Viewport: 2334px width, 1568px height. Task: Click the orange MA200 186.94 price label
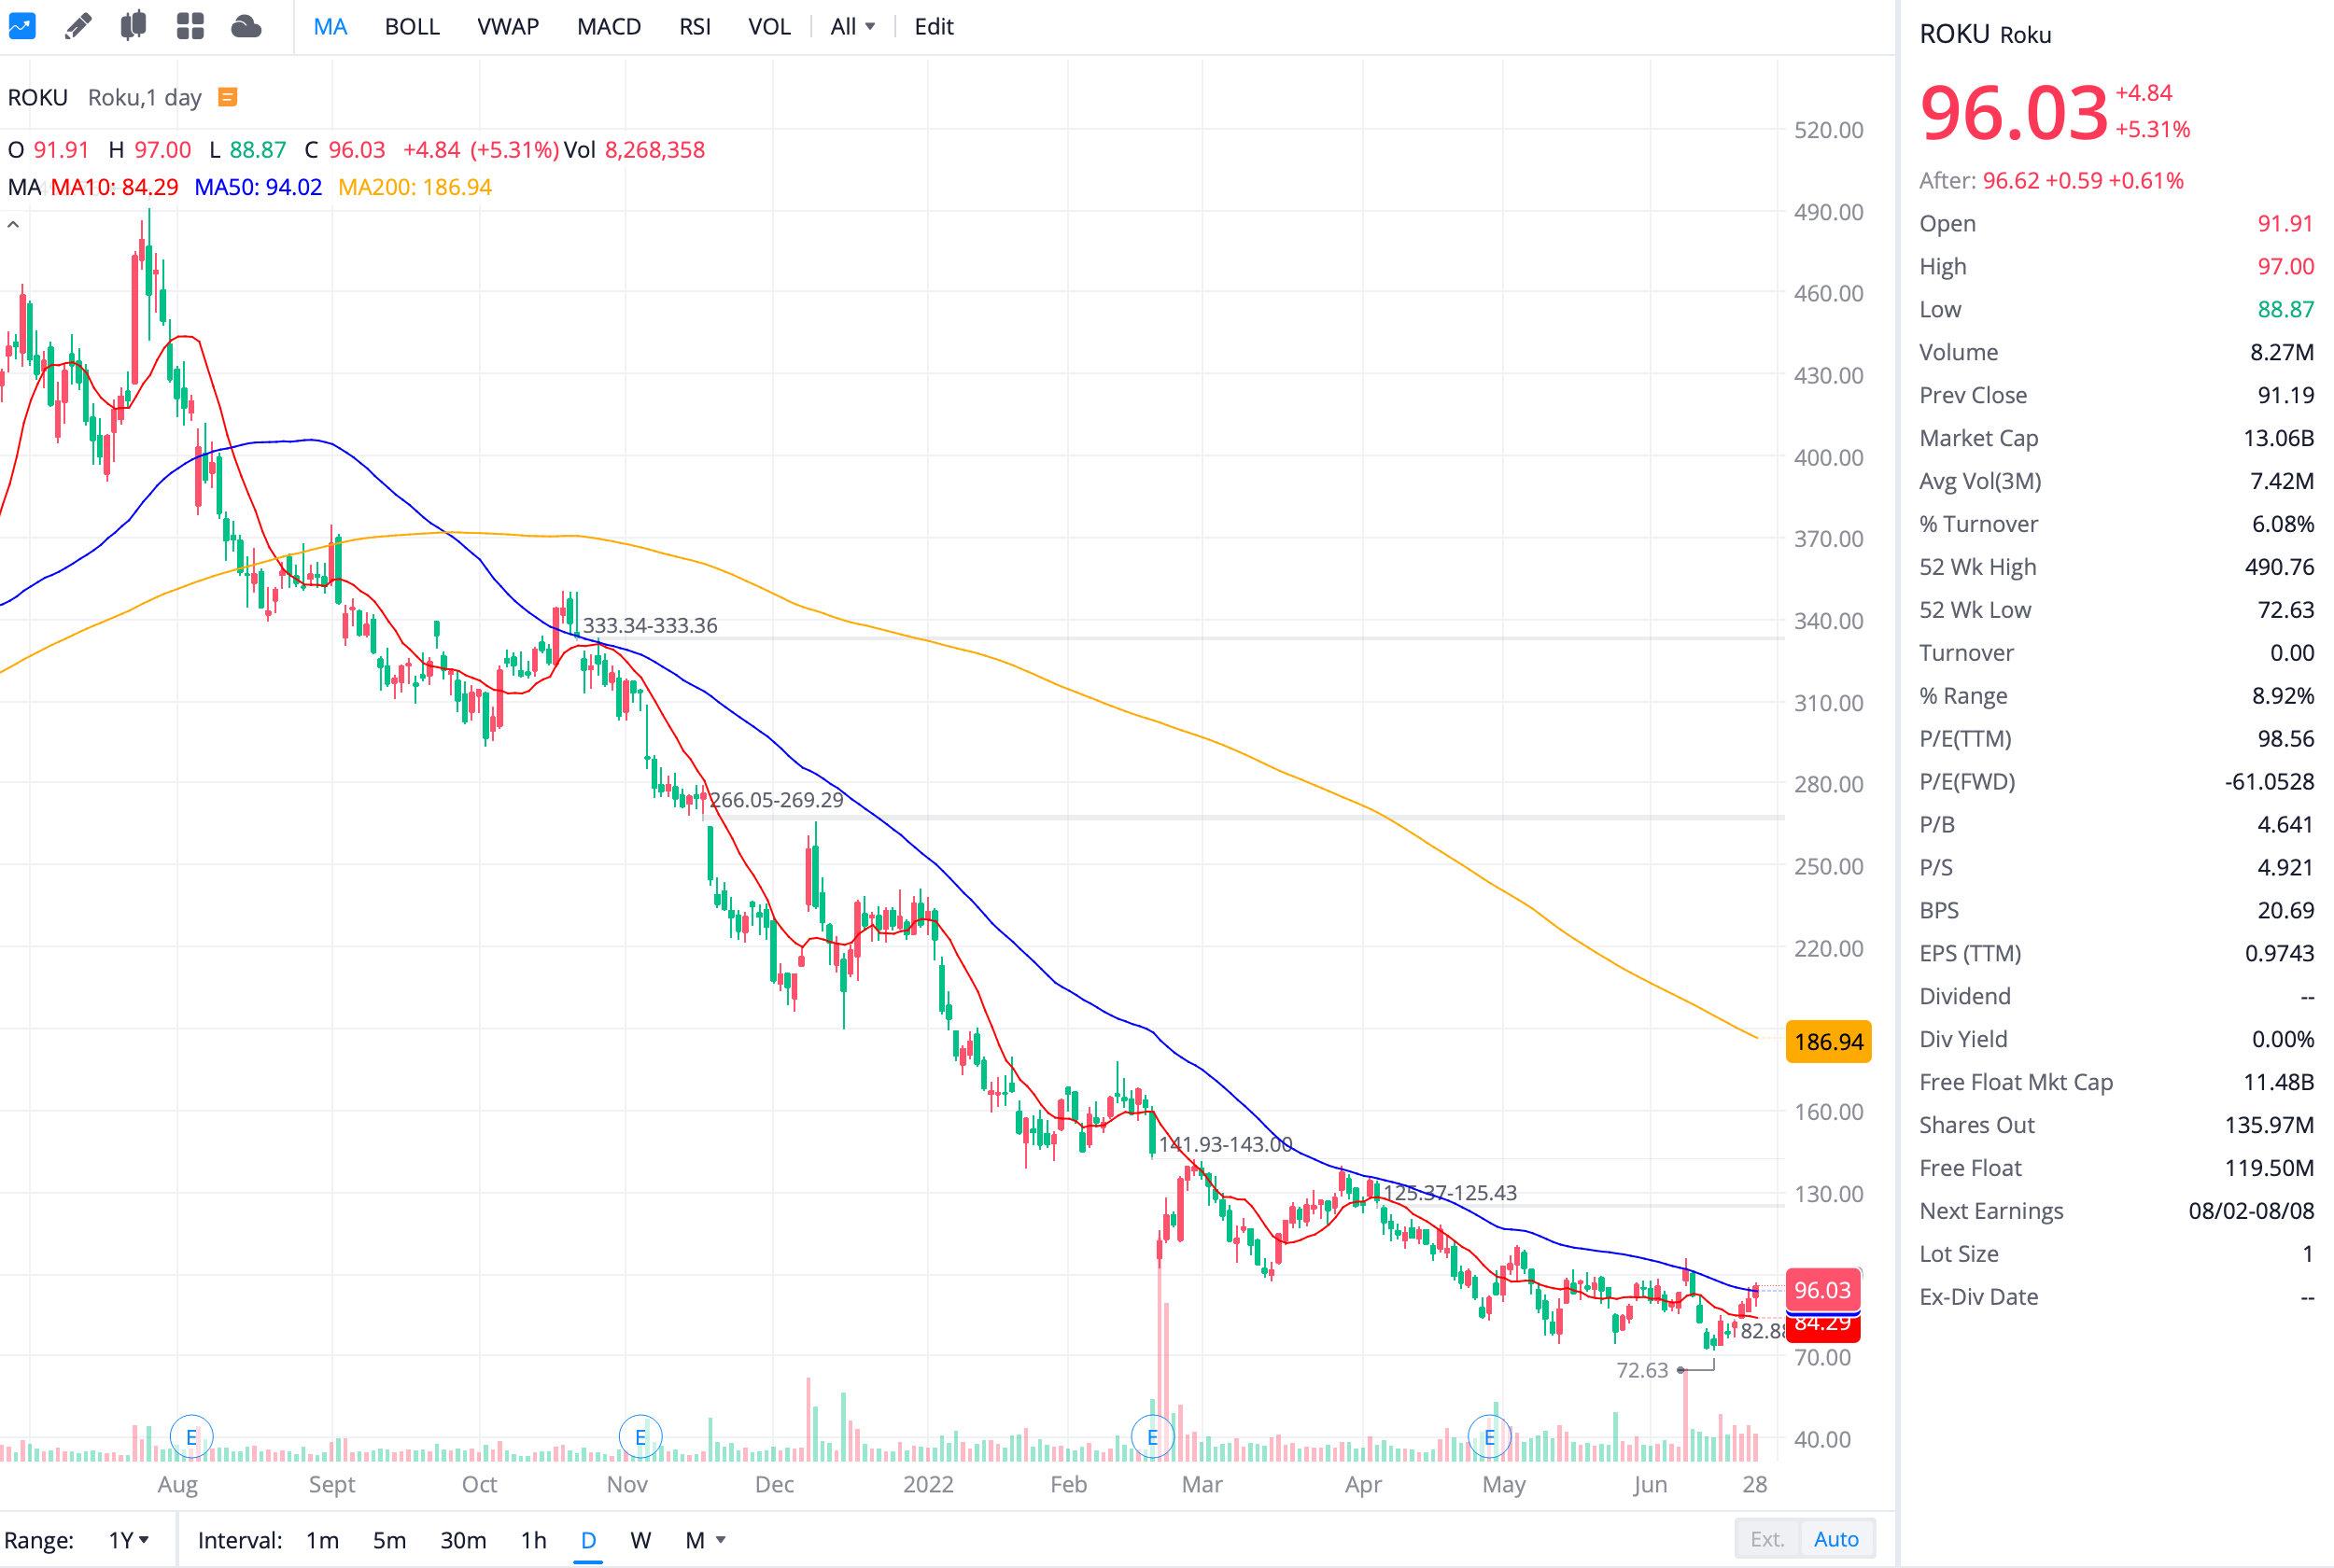pos(1827,1042)
